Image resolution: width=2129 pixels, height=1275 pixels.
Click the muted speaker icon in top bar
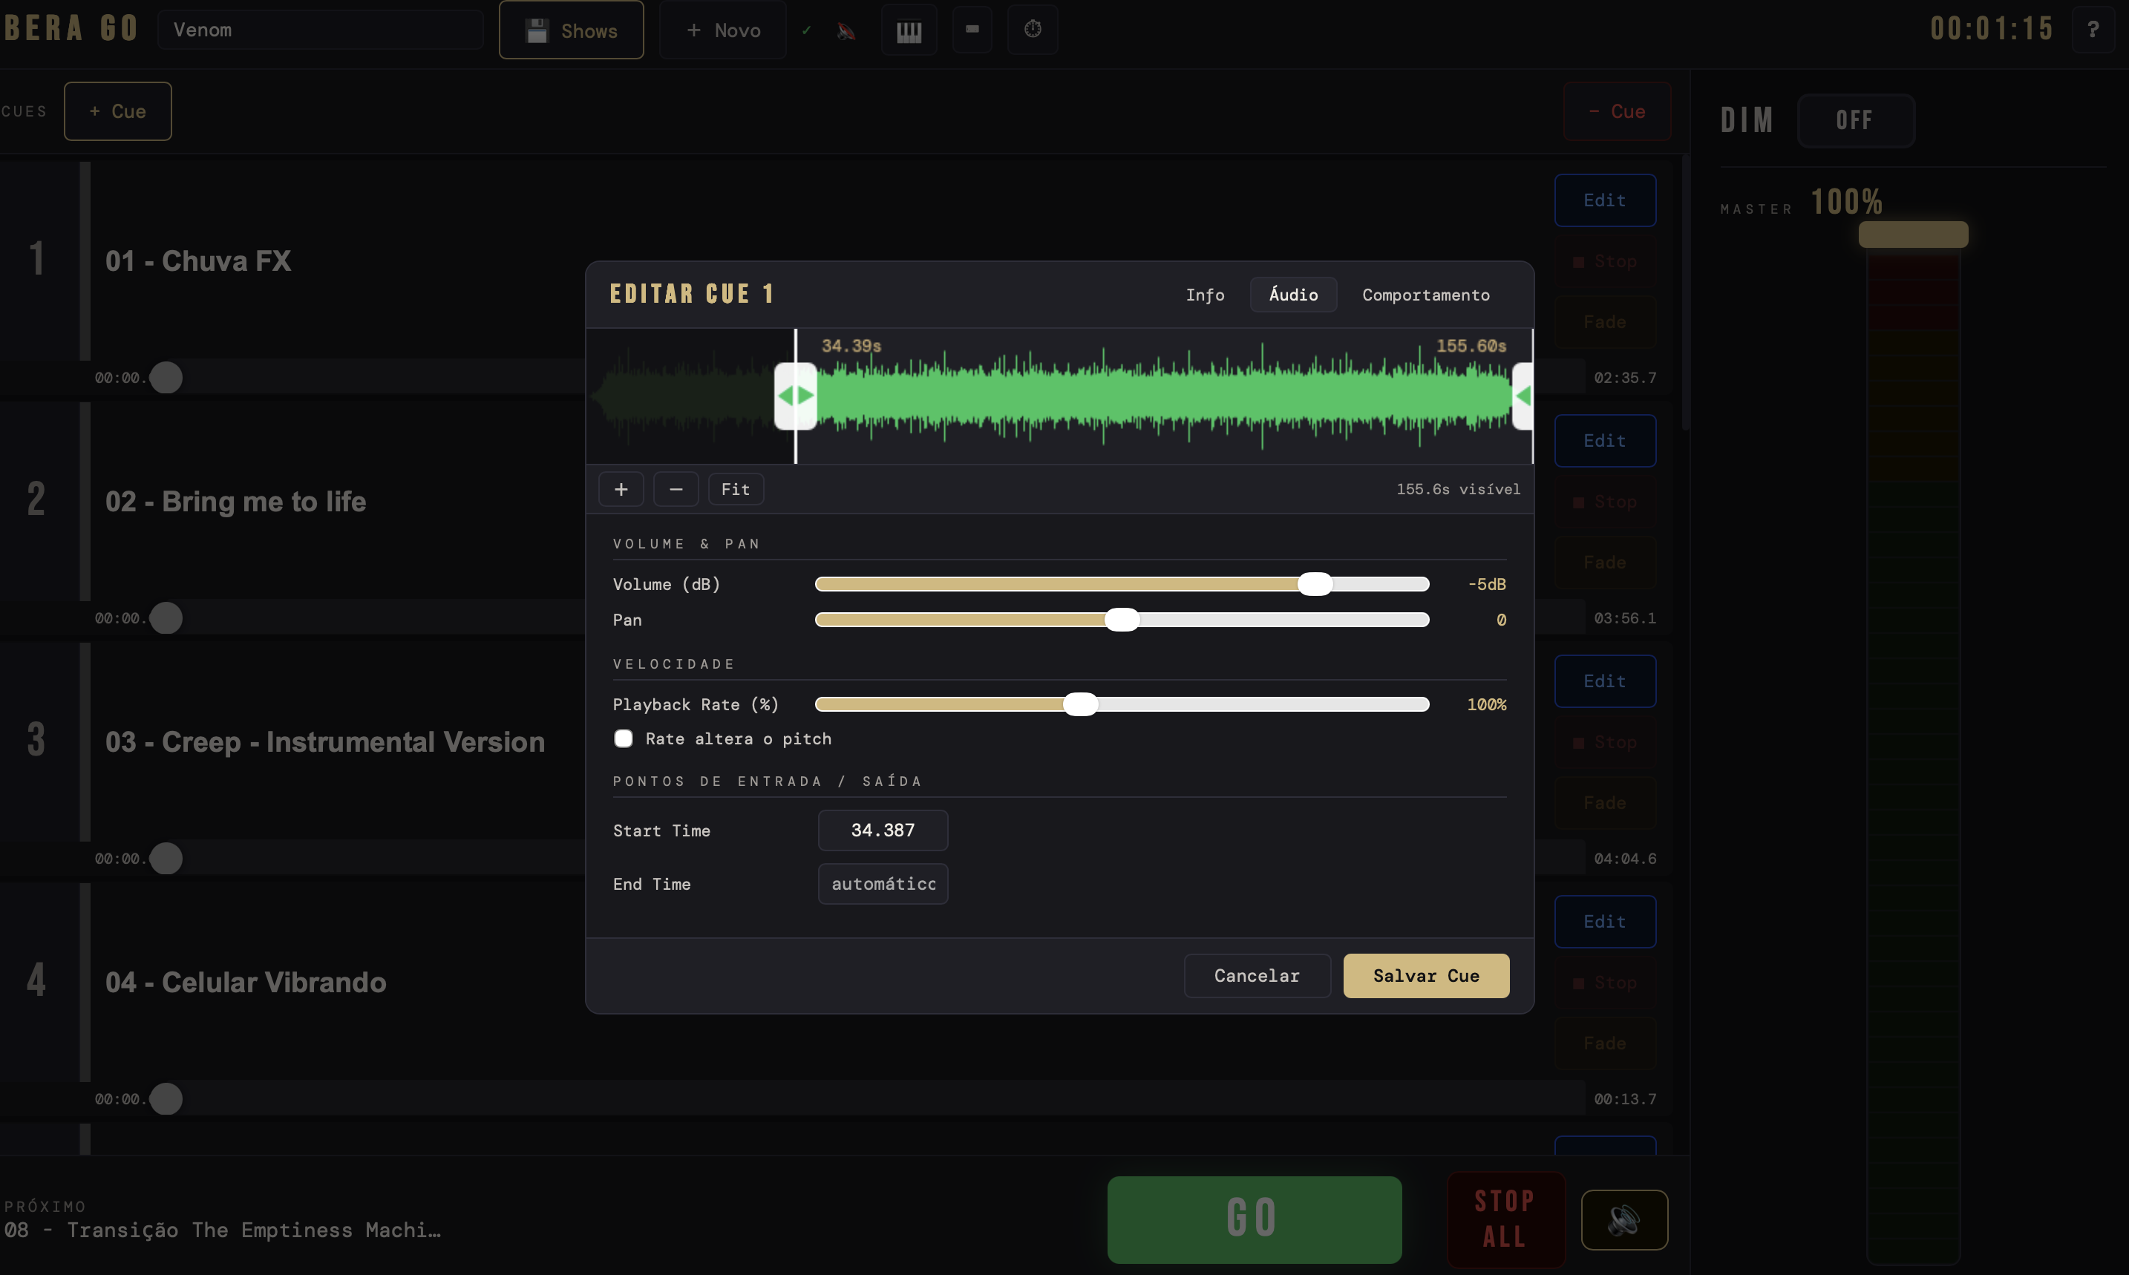[846, 31]
